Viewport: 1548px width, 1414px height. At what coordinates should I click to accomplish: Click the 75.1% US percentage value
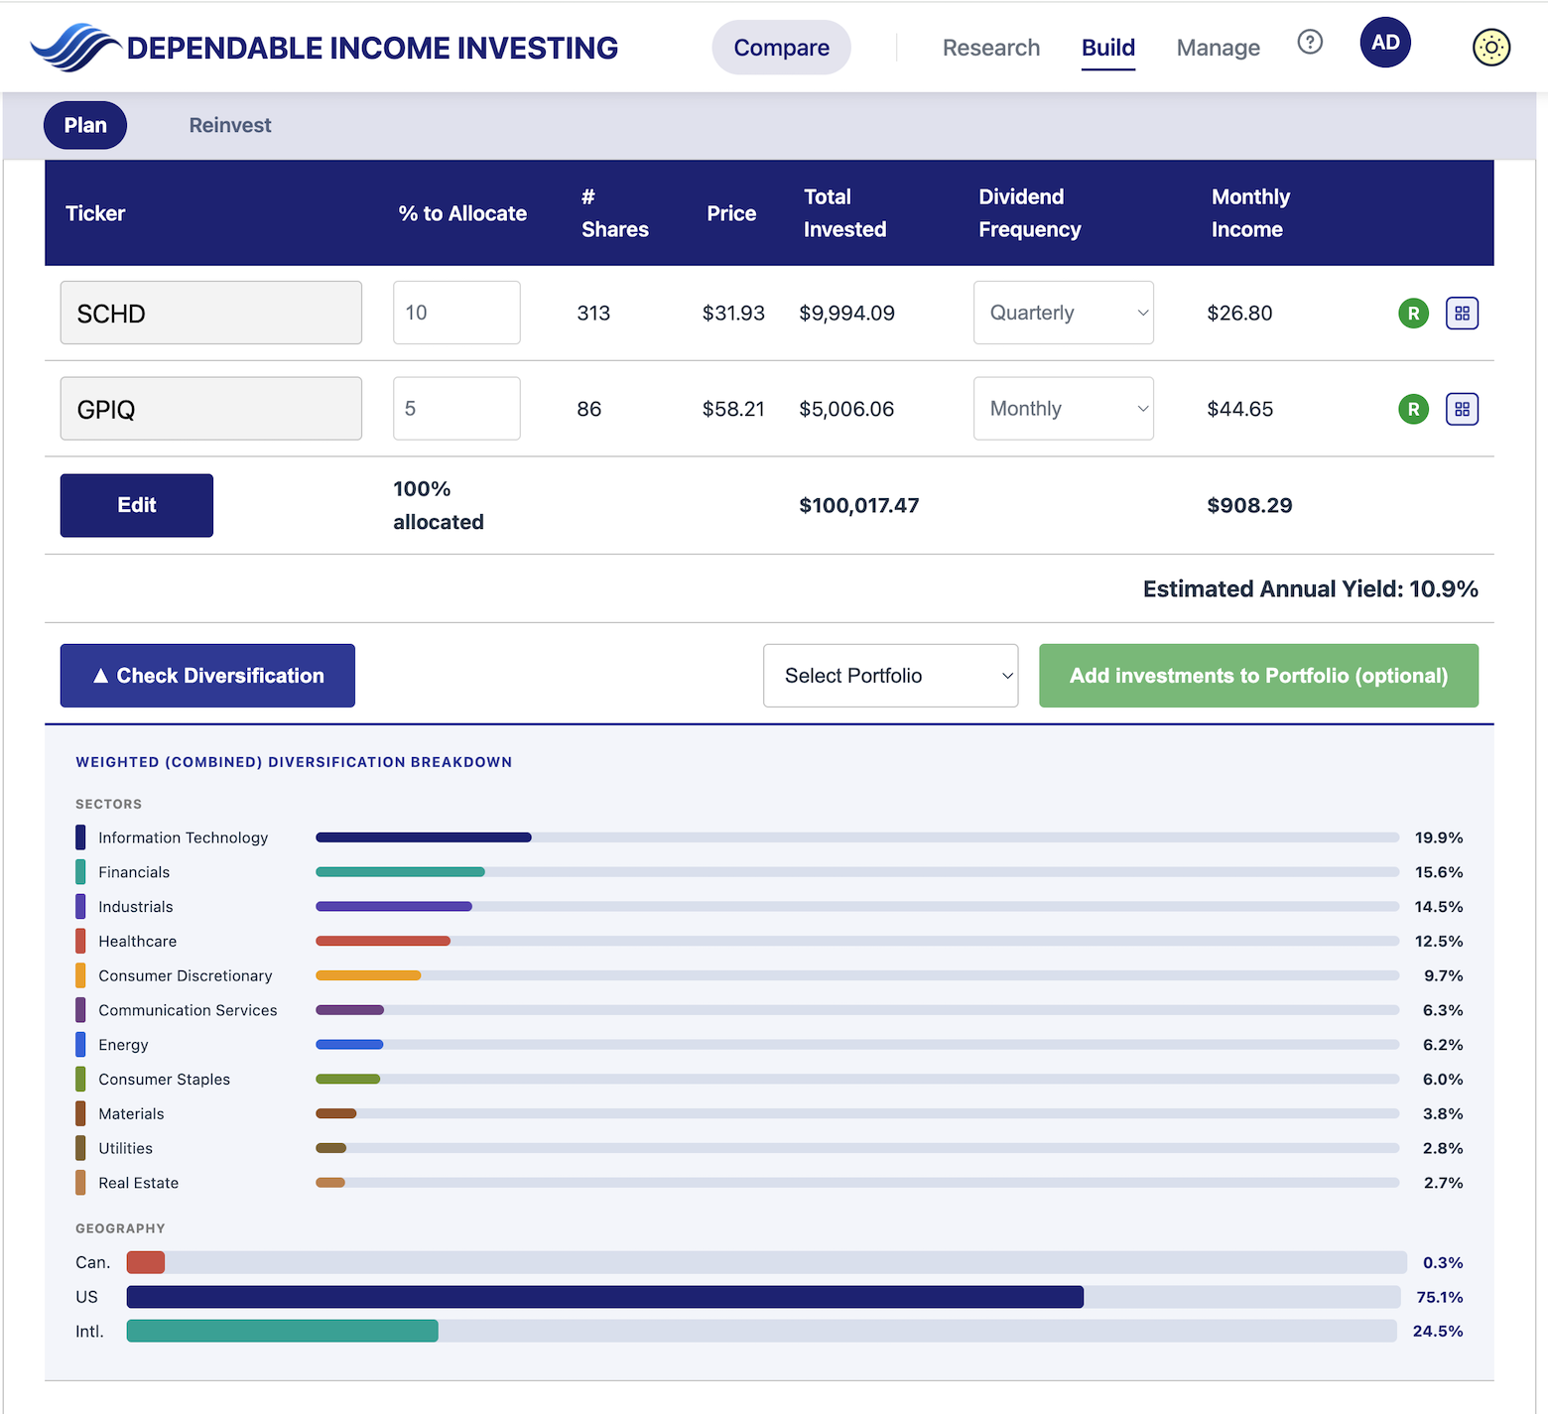1439,1297
